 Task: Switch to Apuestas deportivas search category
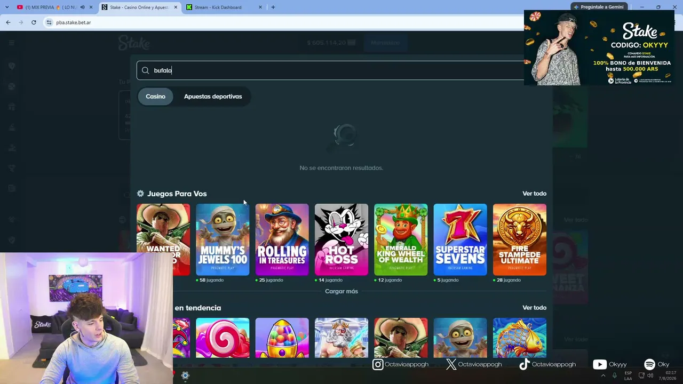pos(213,97)
